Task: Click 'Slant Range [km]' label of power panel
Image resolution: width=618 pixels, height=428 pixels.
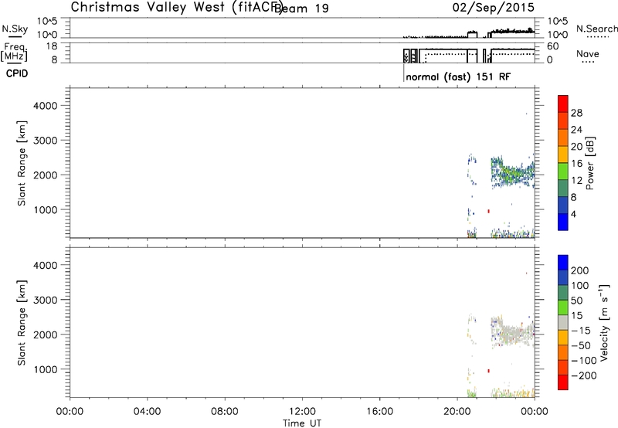Action: pyautogui.click(x=22, y=163)
